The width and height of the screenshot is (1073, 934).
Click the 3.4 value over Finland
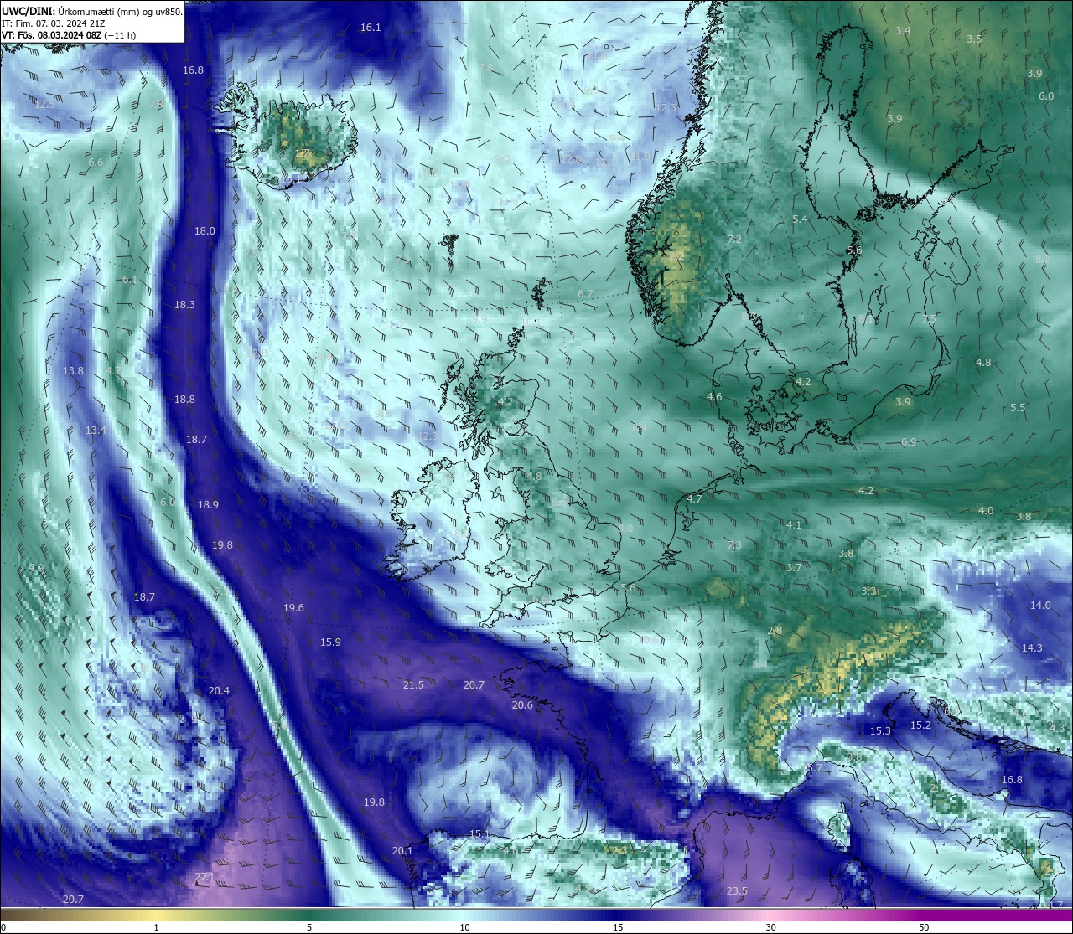(x=903, y=31)
